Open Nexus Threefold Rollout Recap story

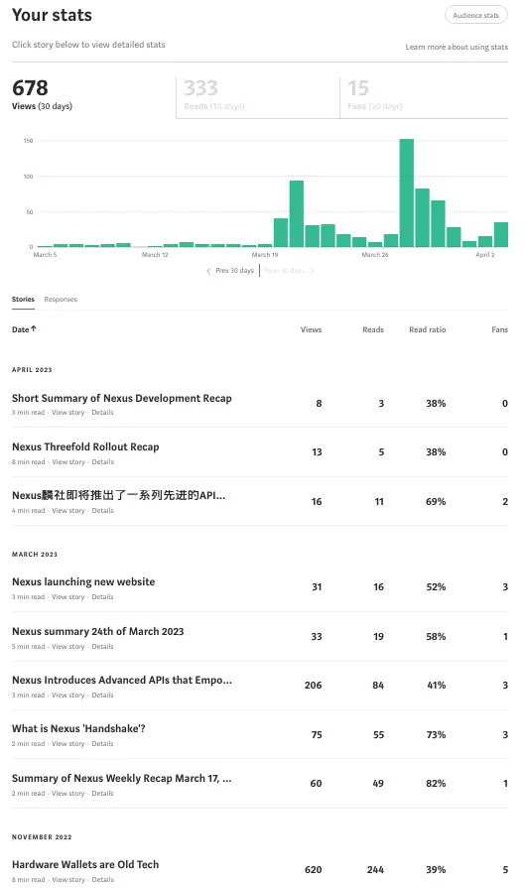[85, 446]
